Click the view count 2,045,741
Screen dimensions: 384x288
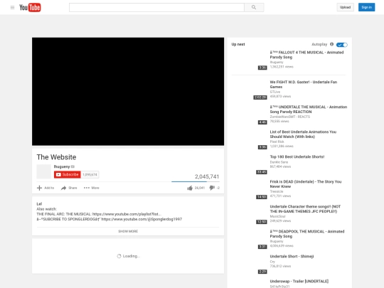pyautogui.click(x=207, y=176)
